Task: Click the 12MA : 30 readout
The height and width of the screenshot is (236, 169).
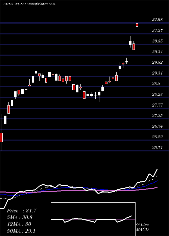Action: (19, 224)
